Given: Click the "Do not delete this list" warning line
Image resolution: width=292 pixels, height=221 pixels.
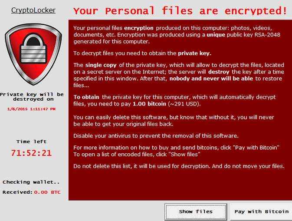Looking at the screenshot, I should click(179, 166).
